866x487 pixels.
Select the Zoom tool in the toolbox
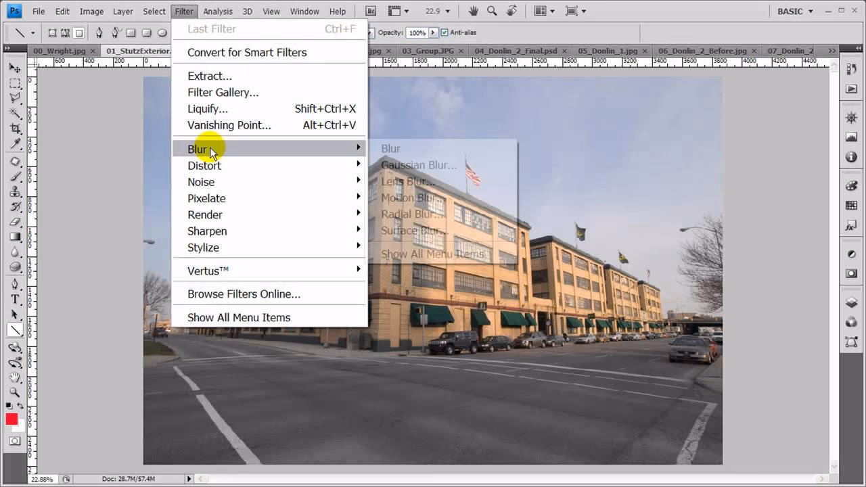[x=15, y=392]
